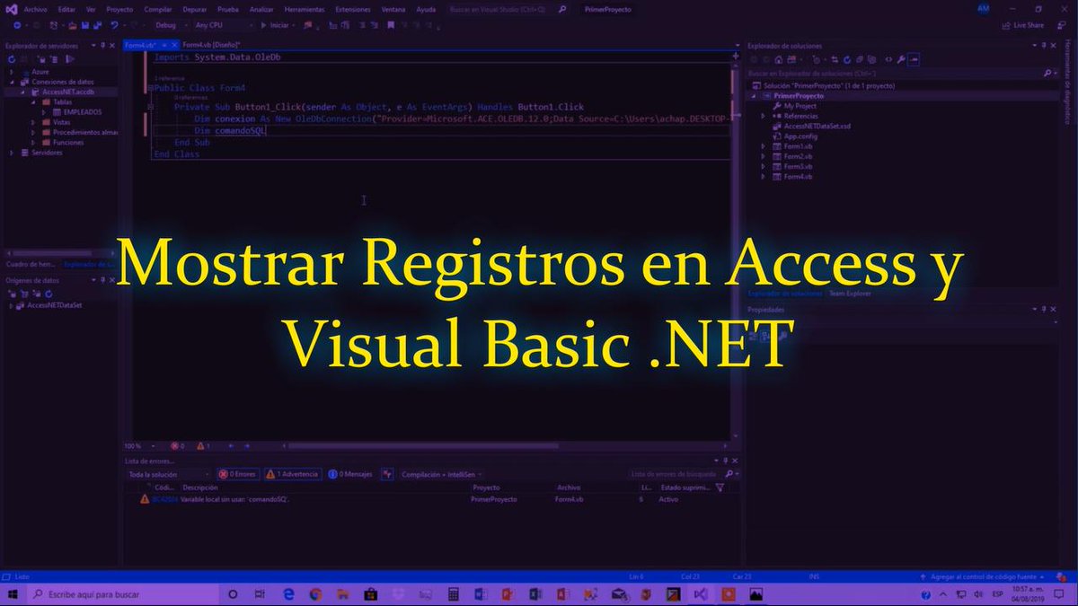
Task: Sort the error list by Proyecto column
Action: tap(486, 487)
